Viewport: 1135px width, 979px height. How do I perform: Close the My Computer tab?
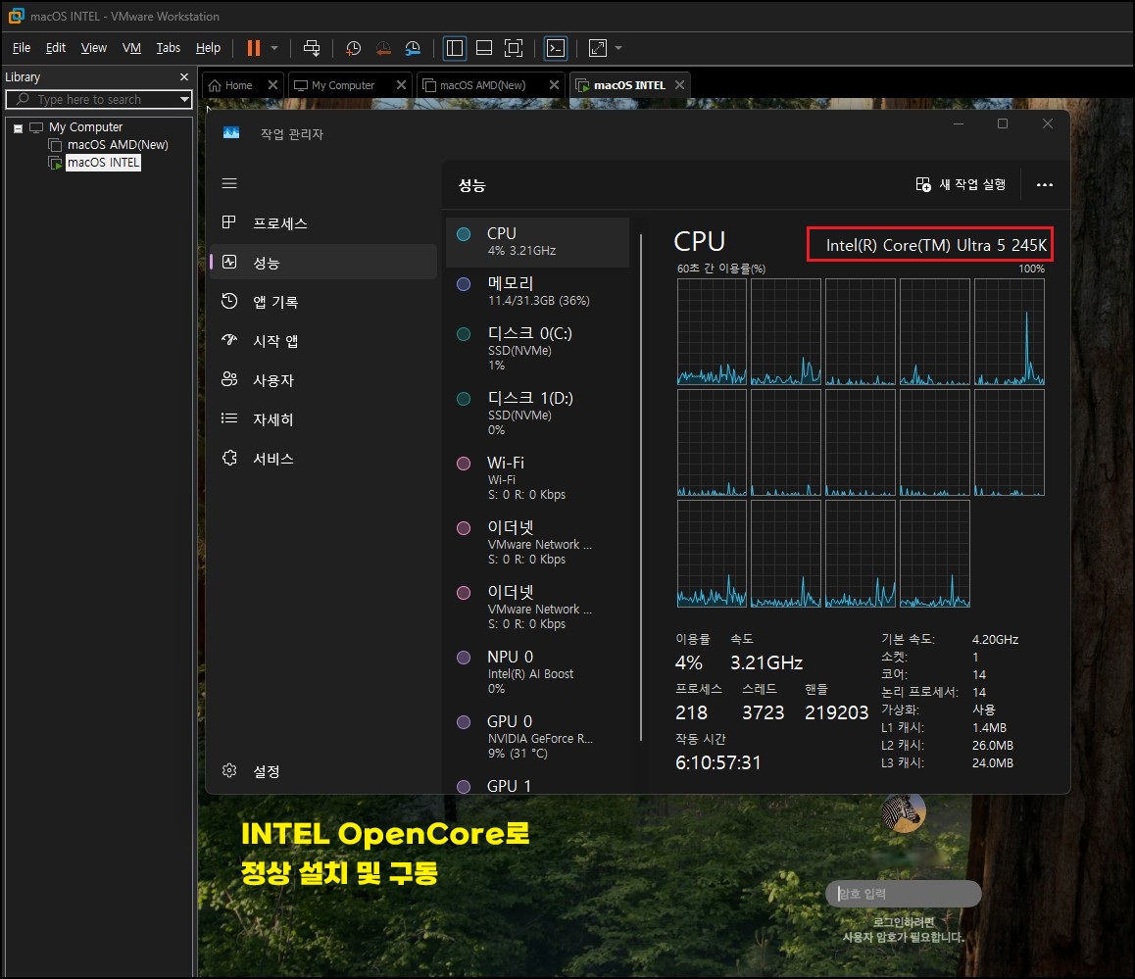pos(401,84)
